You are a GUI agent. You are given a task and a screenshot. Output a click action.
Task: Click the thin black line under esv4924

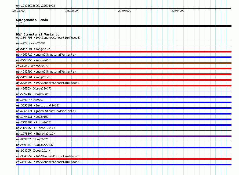pos(124,46)
